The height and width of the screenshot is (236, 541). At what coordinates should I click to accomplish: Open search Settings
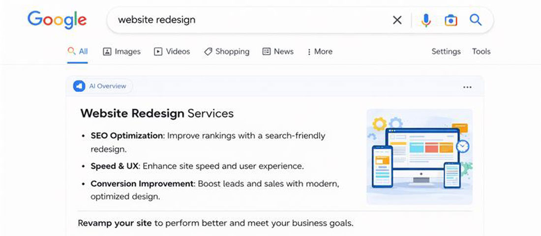click(446, 52)
